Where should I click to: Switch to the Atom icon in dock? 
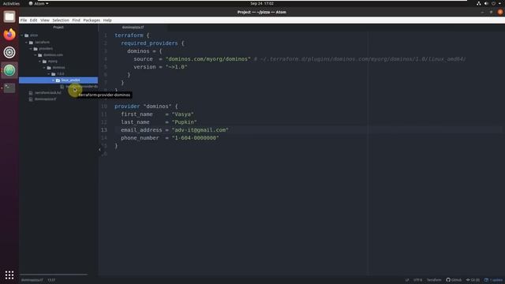(9, 70)
